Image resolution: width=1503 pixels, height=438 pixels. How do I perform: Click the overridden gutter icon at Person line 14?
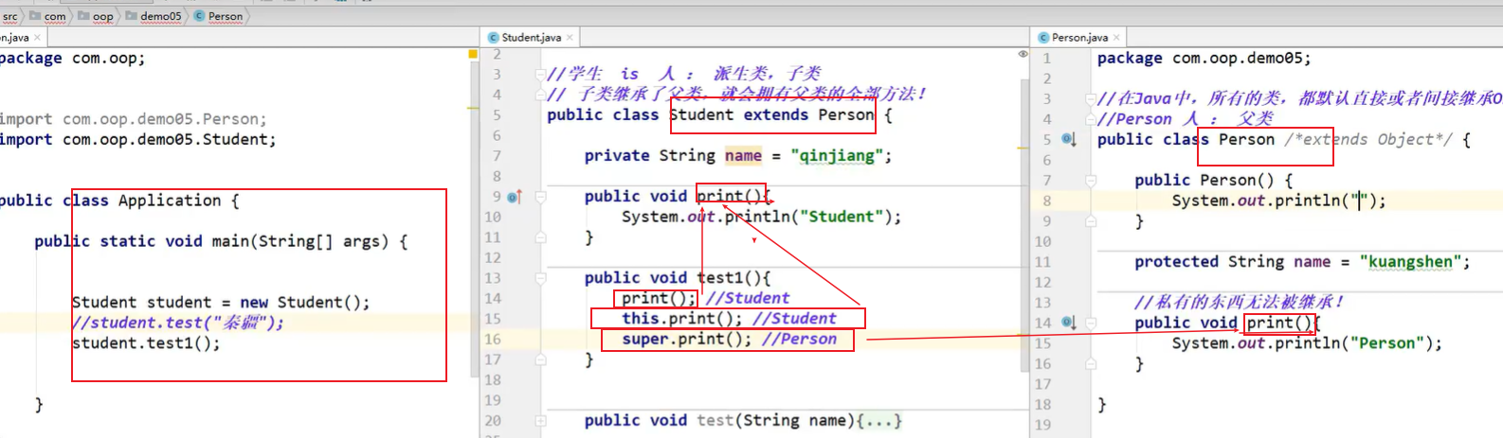(x=1069, y=323)
